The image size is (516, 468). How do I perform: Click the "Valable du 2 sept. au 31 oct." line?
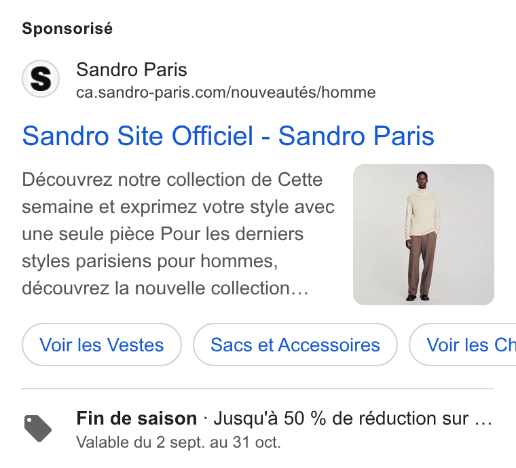click(x=179, y=442)
